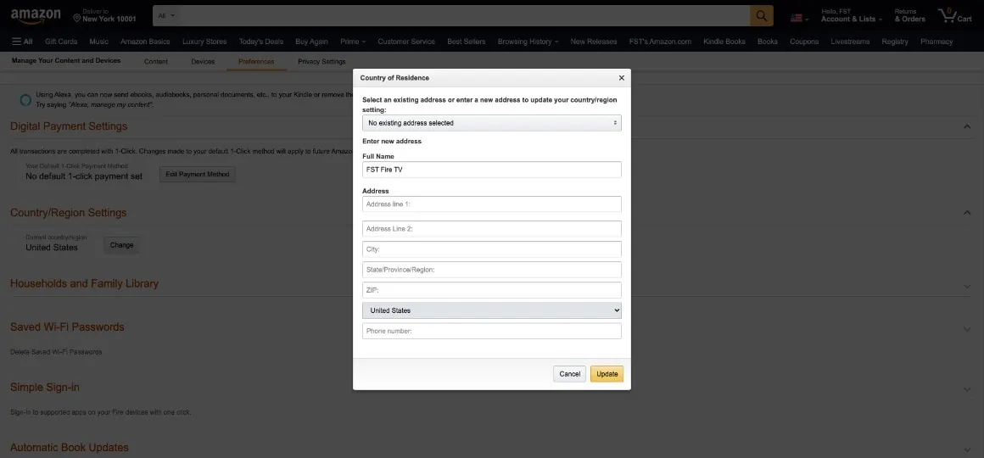Open Livestreams nav link
The width and height of the screenshot is (984, 458).
(x=850, y=42)
